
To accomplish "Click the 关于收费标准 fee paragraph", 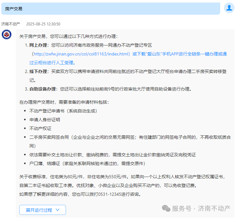I will tap(122, 181).
